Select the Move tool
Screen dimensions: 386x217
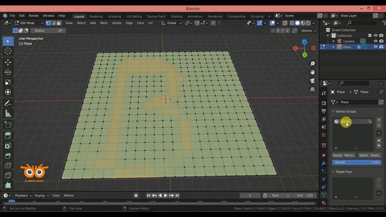coord(8,62)
